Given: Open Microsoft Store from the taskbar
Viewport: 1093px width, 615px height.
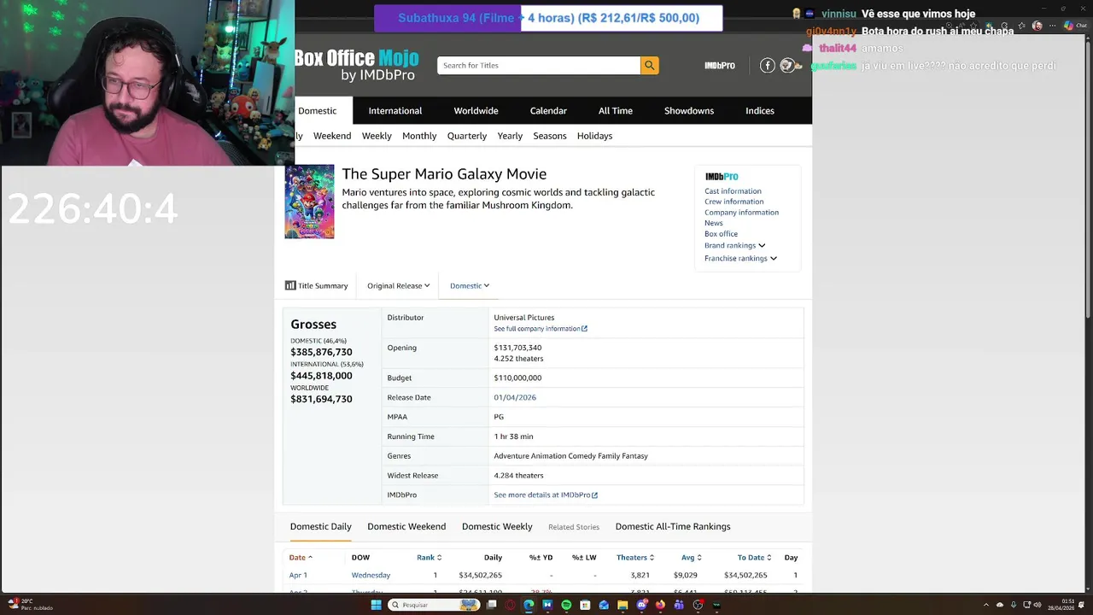Looking at the screenshot, I should pyautogui.click(x=585, y=605).
